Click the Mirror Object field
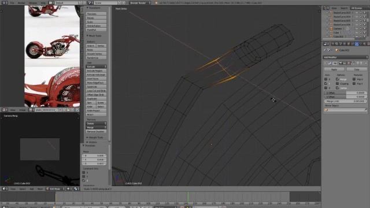 345,110
